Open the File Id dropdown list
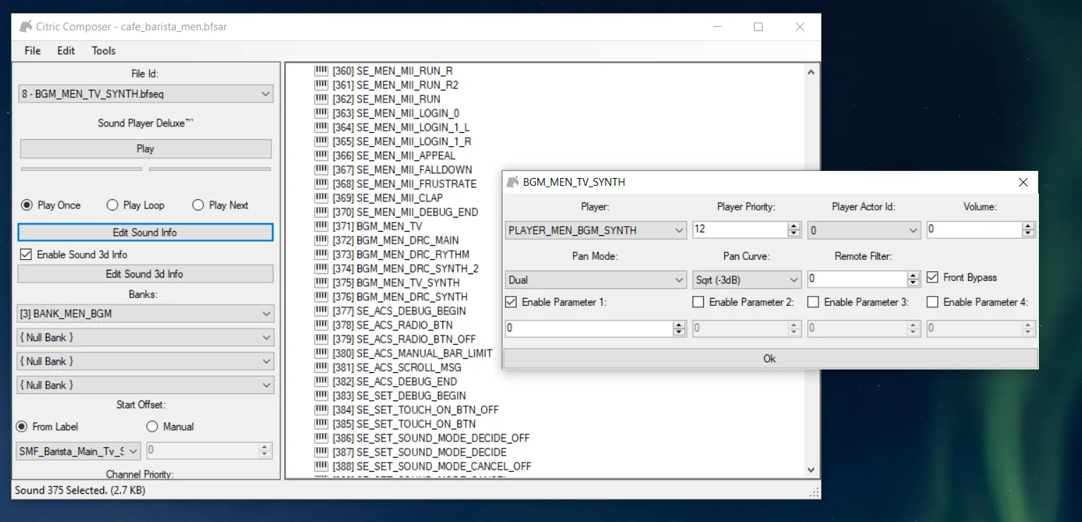Screen dimensions: 1082x522 (x=146, y=94)
